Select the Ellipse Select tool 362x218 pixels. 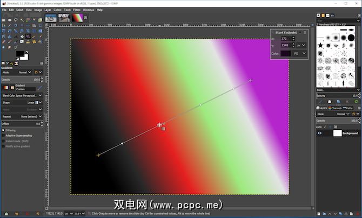point(9,20)
